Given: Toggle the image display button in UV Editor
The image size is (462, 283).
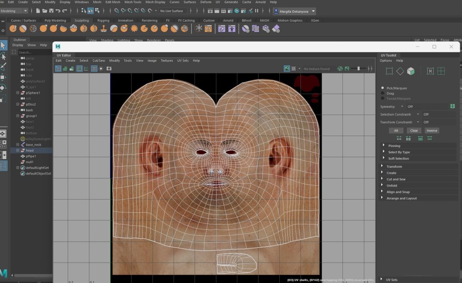Looking at the screenshot, I should tap(286, 69).
